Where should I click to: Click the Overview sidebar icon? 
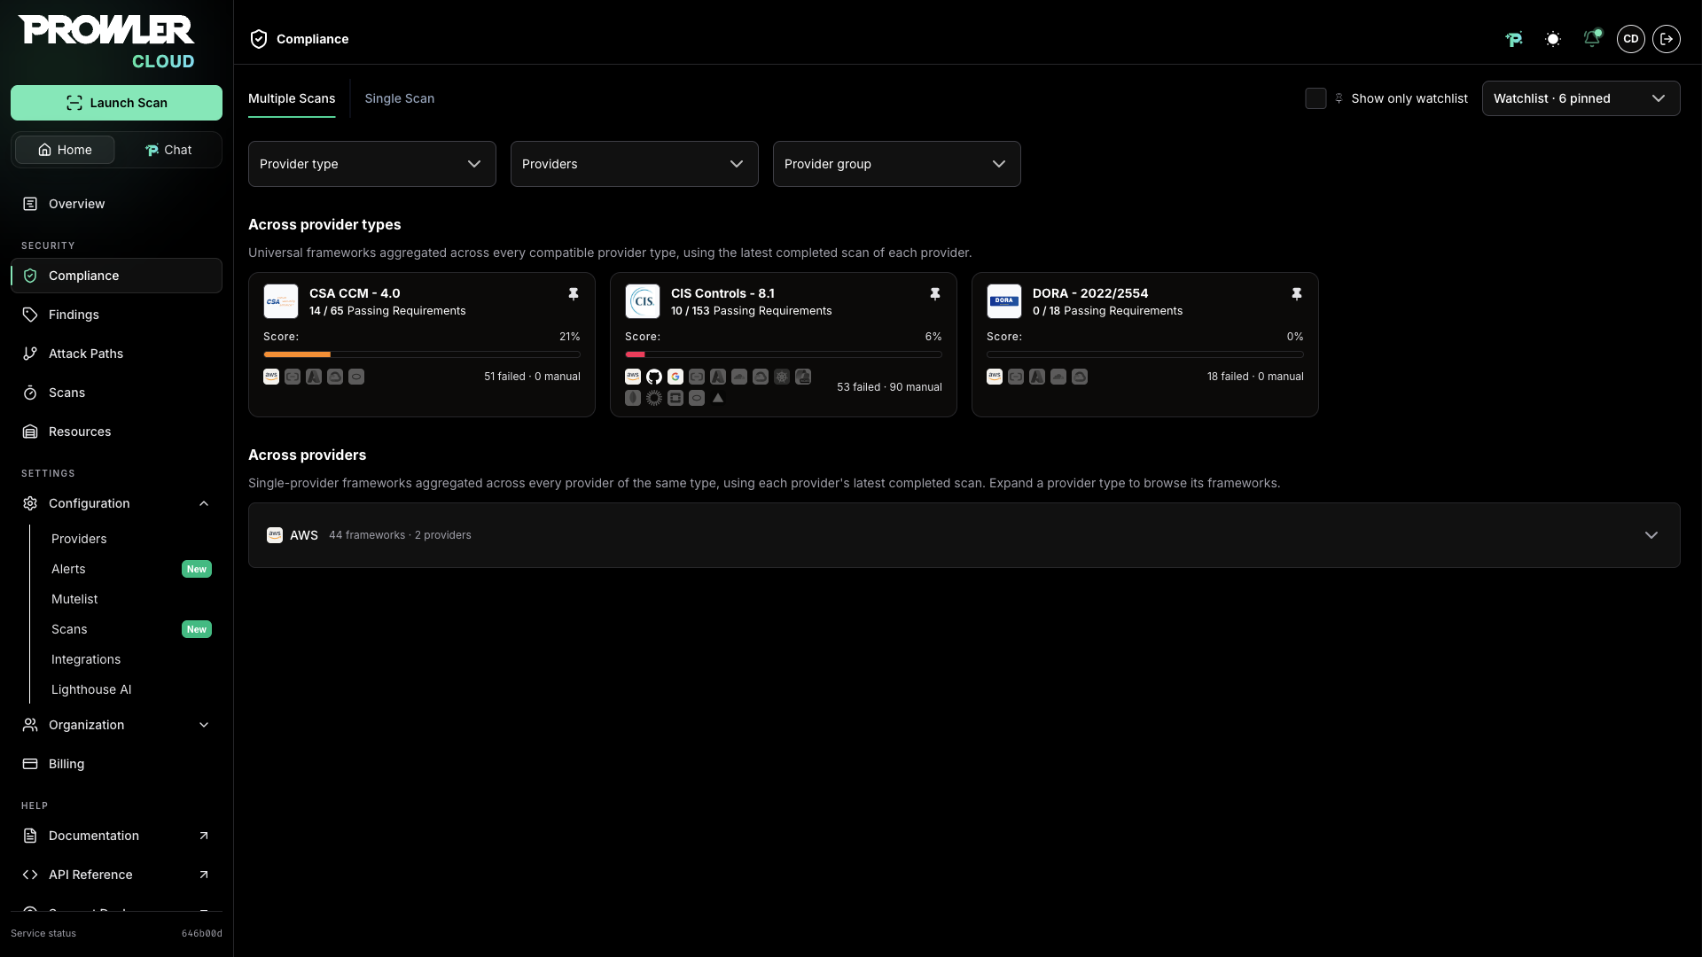[30, 204]
